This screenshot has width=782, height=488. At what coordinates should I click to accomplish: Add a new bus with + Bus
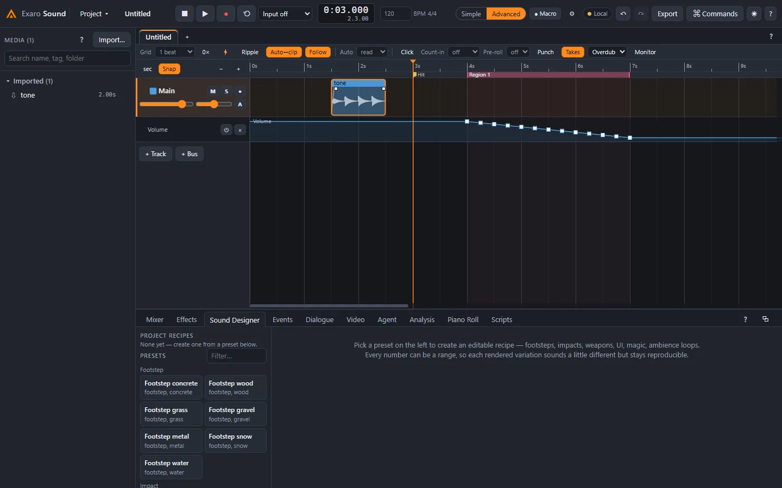[x=190, y=154]
